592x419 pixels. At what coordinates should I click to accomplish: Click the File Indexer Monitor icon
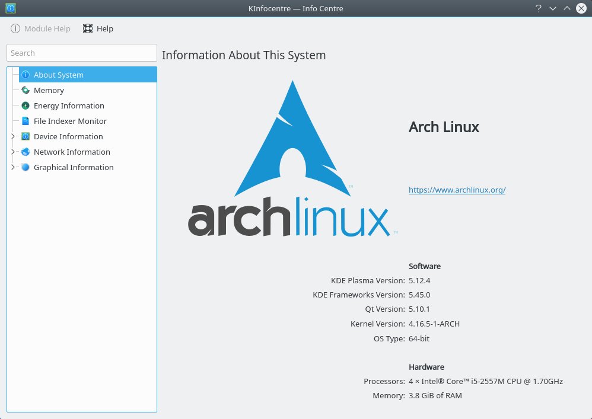pyautogui.click(x=26, y=121)
